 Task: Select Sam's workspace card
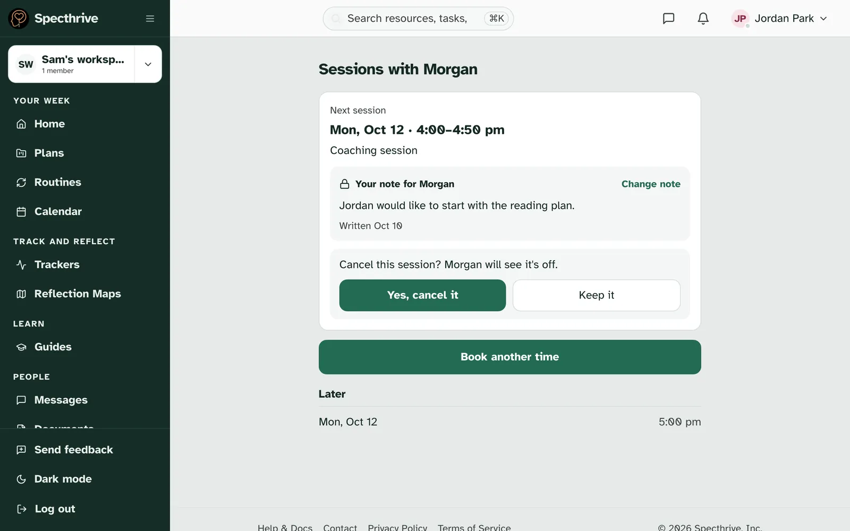(72, 64)
